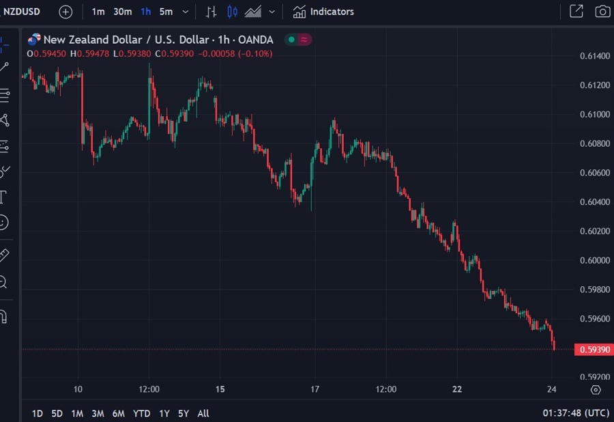Screen dimensions: 614x422
Task: Click the closing value C0.59390 in legend
Action: click(174, 54)
